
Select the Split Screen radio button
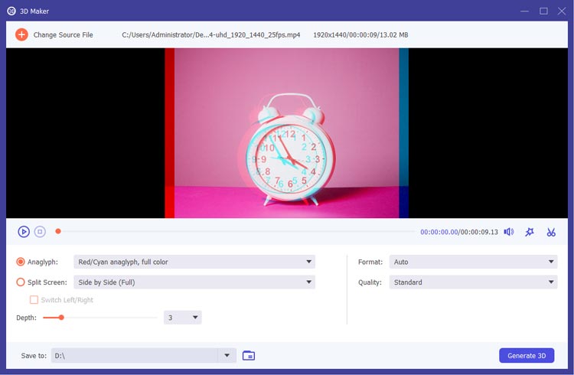[x=21, y=282]
